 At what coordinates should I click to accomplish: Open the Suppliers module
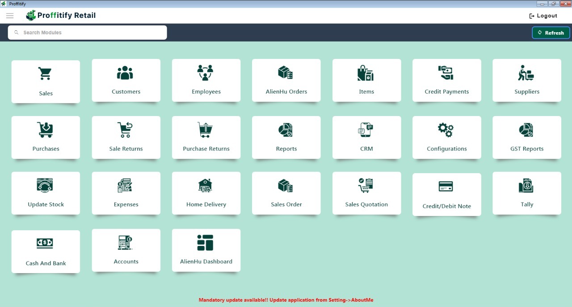click(x=527, y=80)
